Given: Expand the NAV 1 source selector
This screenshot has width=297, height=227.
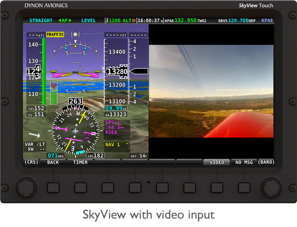Looking at the screenshot, I should click(x=117, y=145).
